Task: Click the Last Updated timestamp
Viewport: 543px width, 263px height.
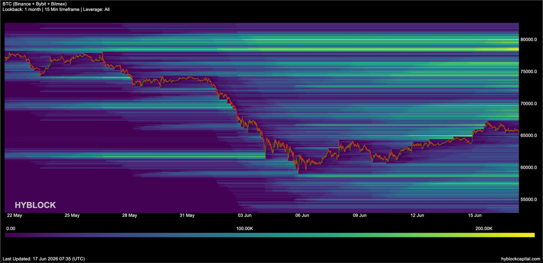Action: pos(43,259)
